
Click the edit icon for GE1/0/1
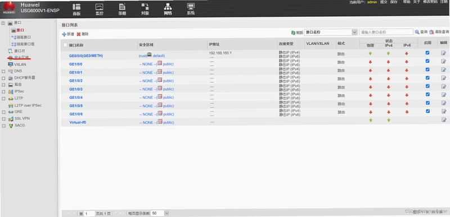pyautogui.click(x=443, y=70)
